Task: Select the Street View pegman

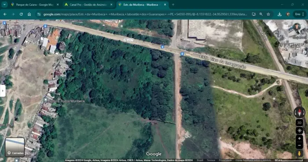Action: tap(299, 153)
